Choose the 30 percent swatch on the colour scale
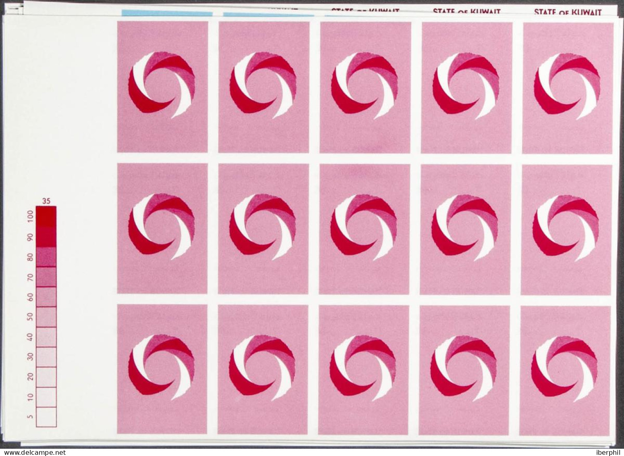 click(46, 357)
